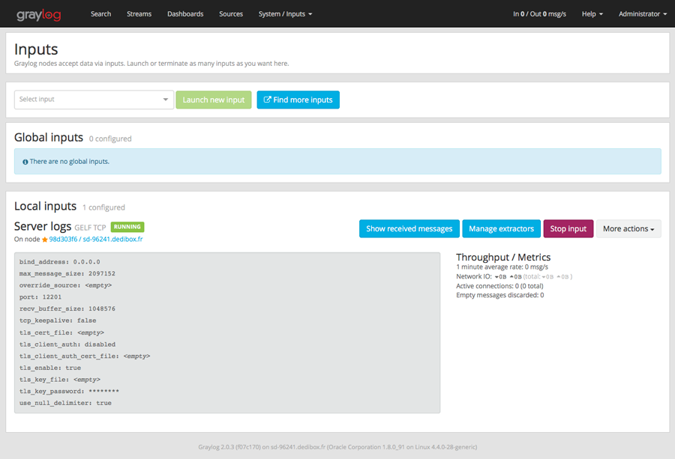Click Launch new input button

click(214, 100)
